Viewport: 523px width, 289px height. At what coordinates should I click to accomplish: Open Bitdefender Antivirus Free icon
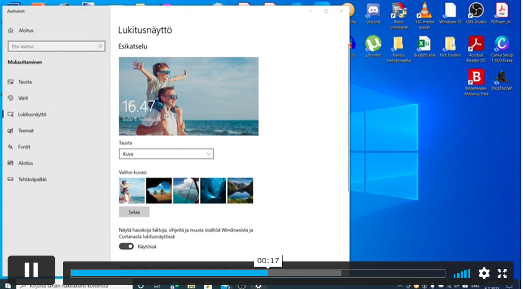pos(476,81)
